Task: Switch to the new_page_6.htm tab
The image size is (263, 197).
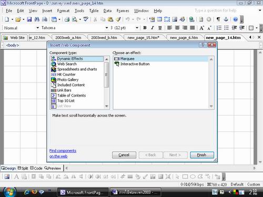Action: (184, 38)
